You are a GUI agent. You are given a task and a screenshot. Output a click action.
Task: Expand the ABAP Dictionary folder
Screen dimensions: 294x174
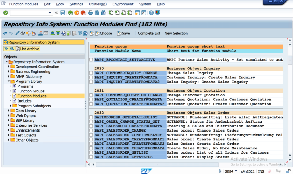pyautogui.click(x=9, y=76)
